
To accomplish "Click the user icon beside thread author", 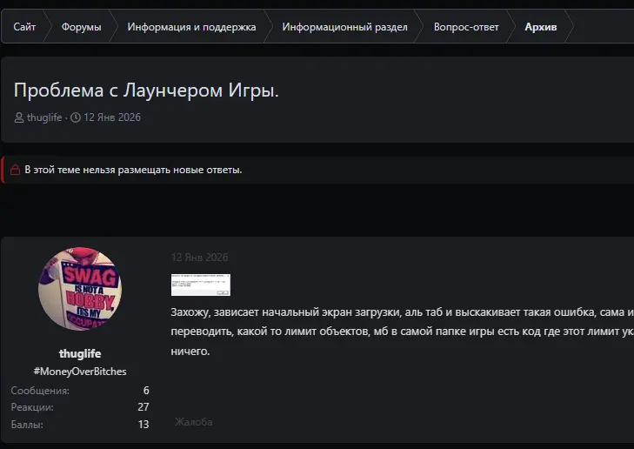I will point(19,117).
